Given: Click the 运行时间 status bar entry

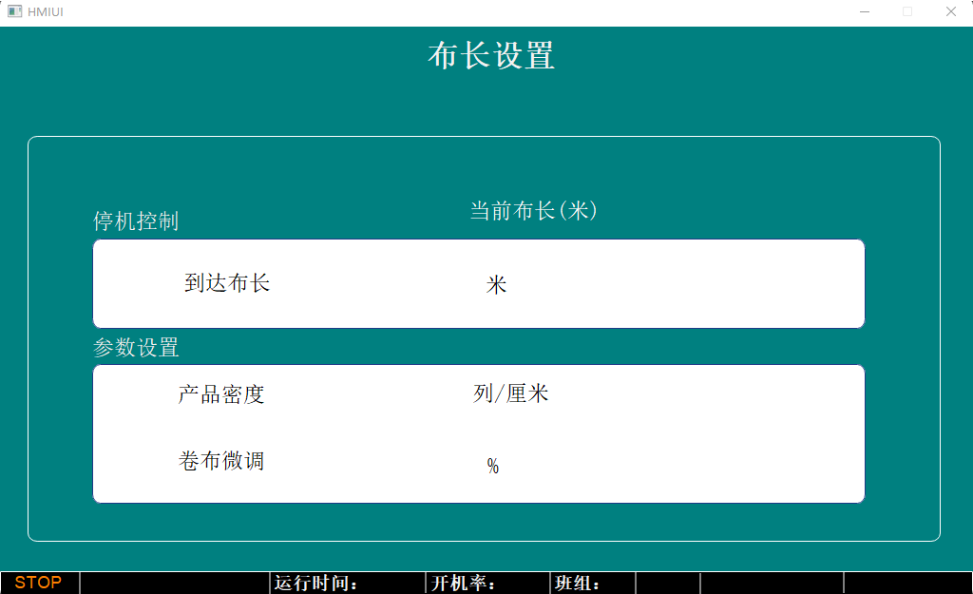Looking at the screenshot, I should pyautogui.click(x=315, y=584).
